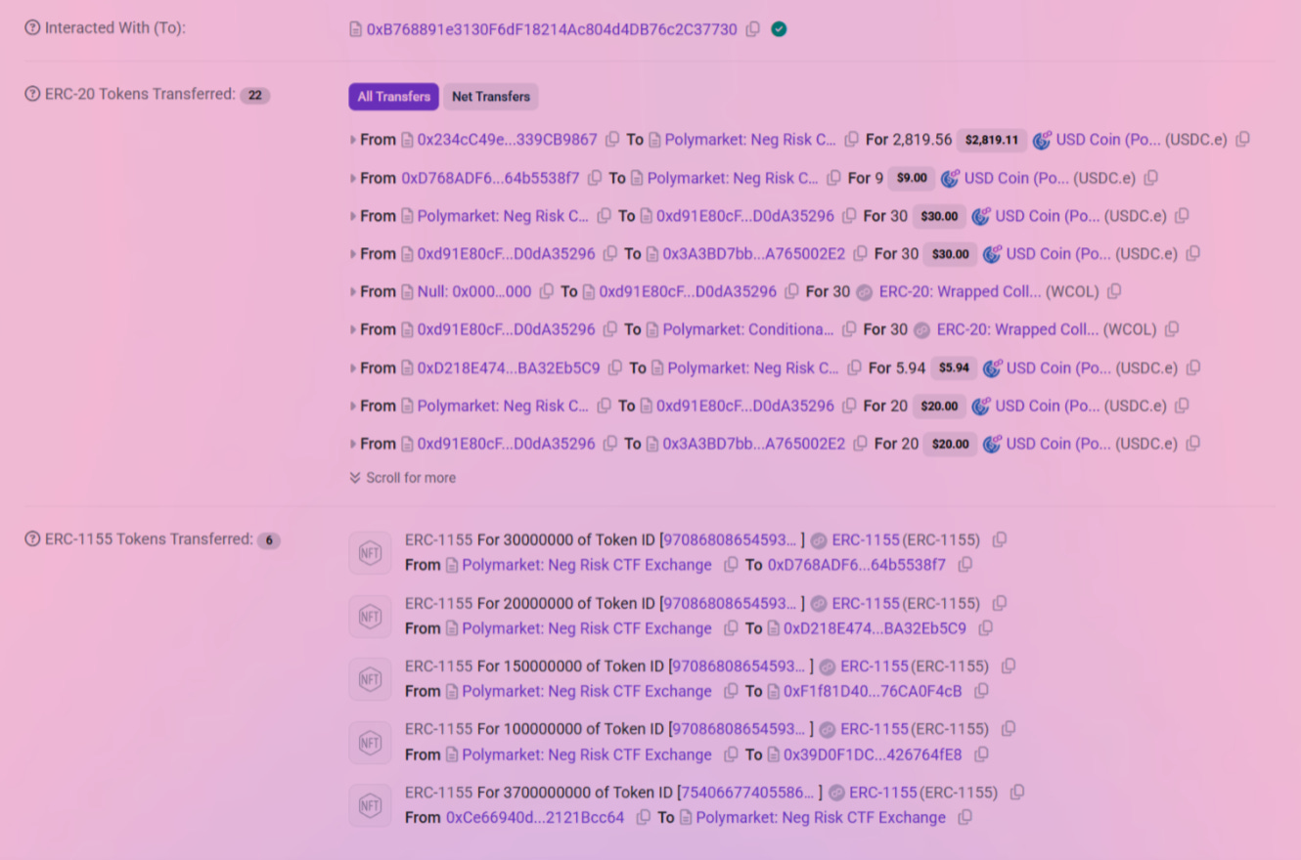Open ERC-1155 token link in the 100000000 transfer
The width and height of the screenshot is (1301, 860).
pyautogui.click(x=875, y=729)
